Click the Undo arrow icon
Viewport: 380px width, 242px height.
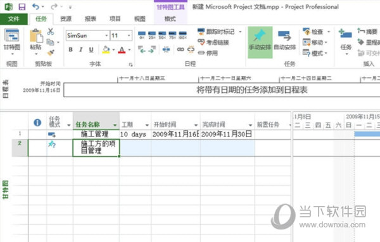35,6
